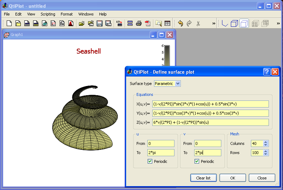Click the cut scissors icon
The height and width of the screenshot is (190, 283).
pos(198,24)
